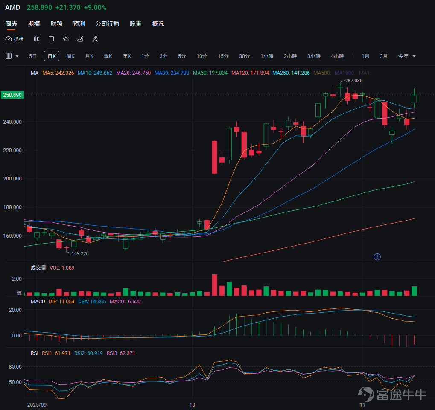Click the MA30: 234.703 label
The height and width of the screenshot is (410, 435).
click(x=172, y=73)
